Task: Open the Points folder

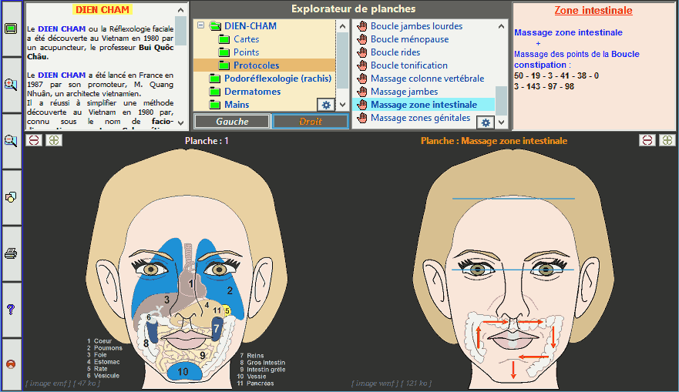Action: point(246,52)
